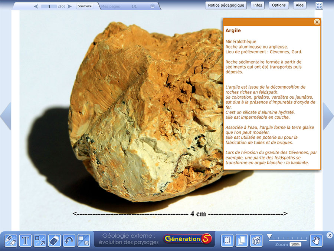Select the Text tool
The height and width of the screenshot is (251, 334).
(x=25, y=241)
